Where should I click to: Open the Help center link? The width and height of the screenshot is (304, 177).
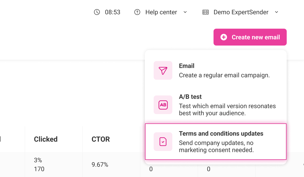click(161, 12)
